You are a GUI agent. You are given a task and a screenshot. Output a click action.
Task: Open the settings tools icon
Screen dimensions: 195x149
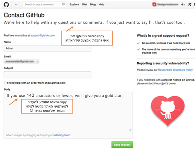[x=190, y=4]
